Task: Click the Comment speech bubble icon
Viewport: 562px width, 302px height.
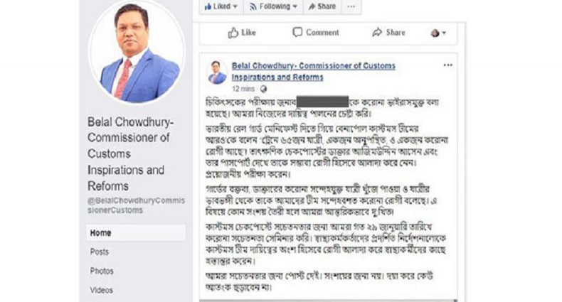Action: click(298, 33)
